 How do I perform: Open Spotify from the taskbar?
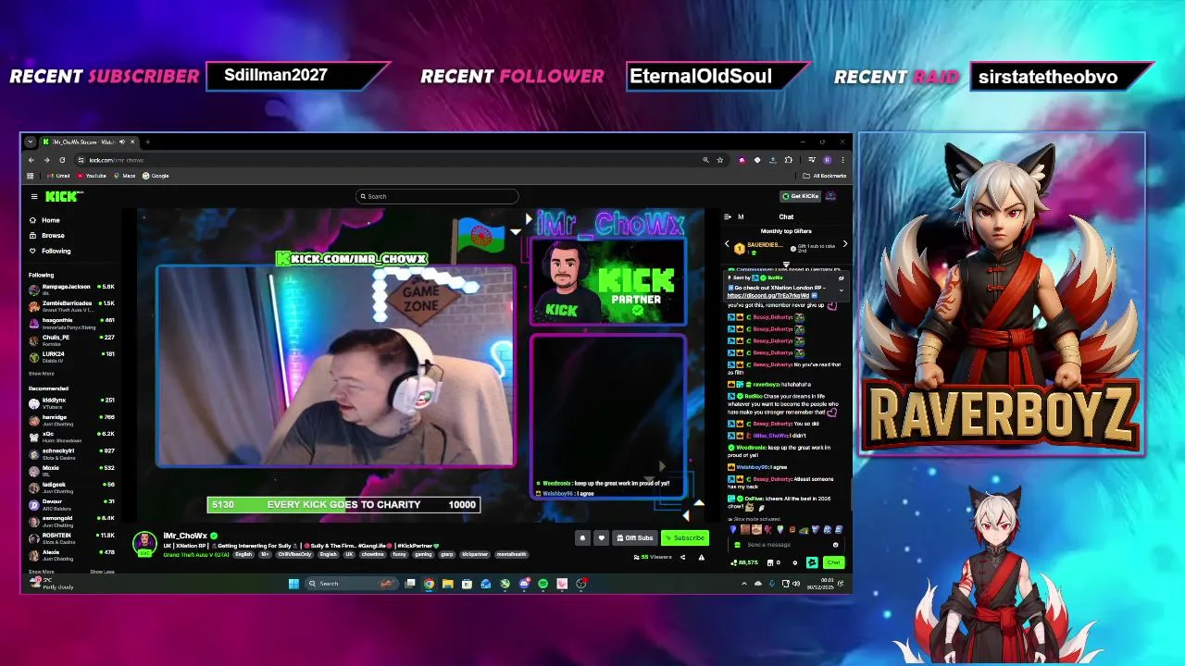click(543, 584)
